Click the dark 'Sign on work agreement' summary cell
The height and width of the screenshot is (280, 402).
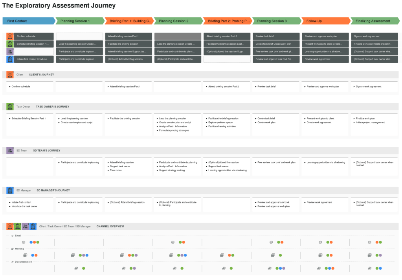tap(374, 36)
